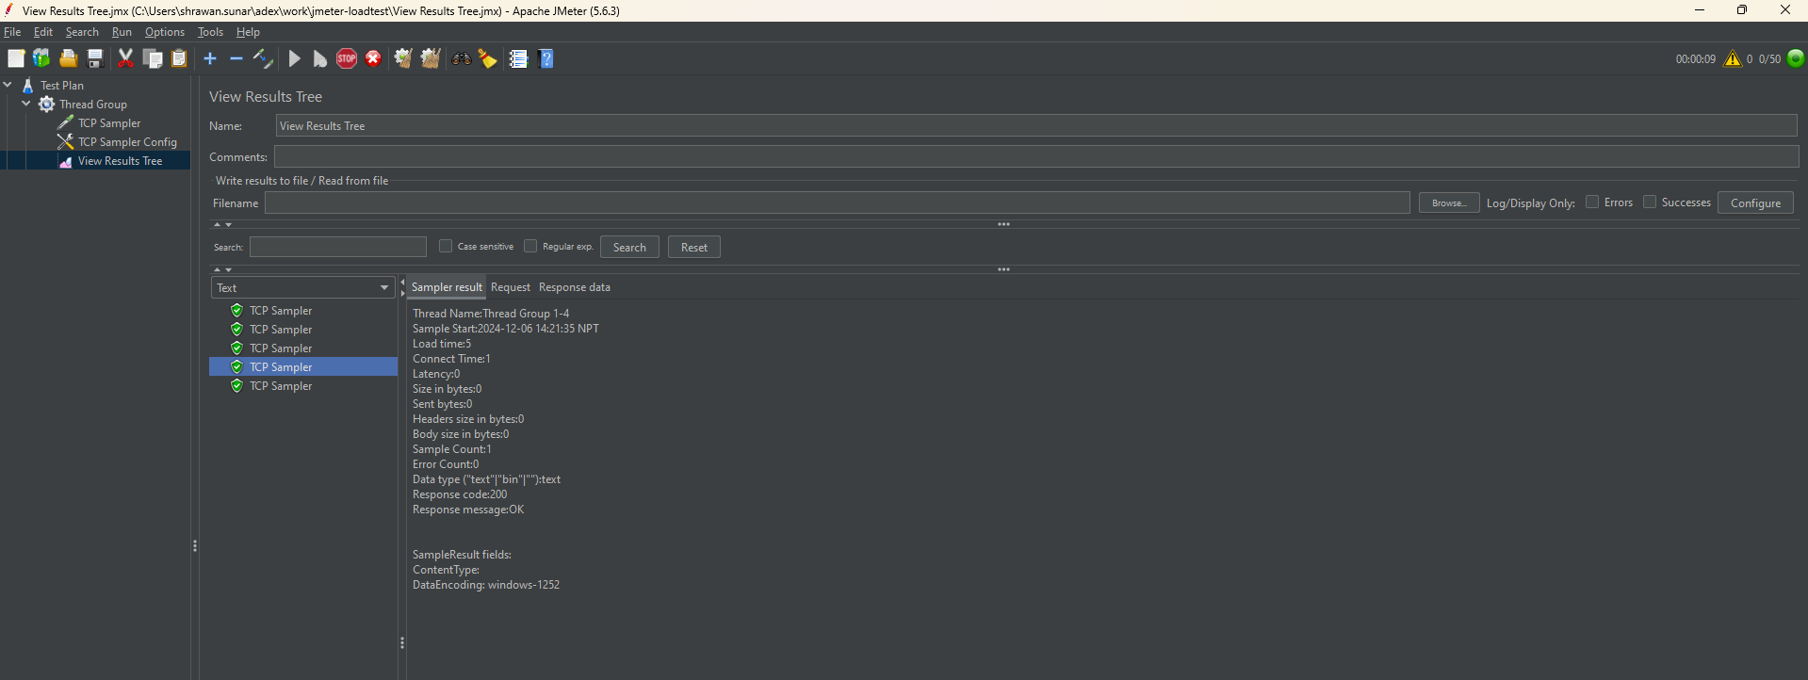Enable the Case sensitive checkbox
The width and height of the screenshot is (1808, 680).
446,246
